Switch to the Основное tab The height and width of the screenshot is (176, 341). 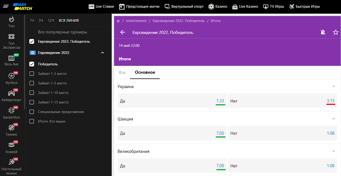coord(145,72)
